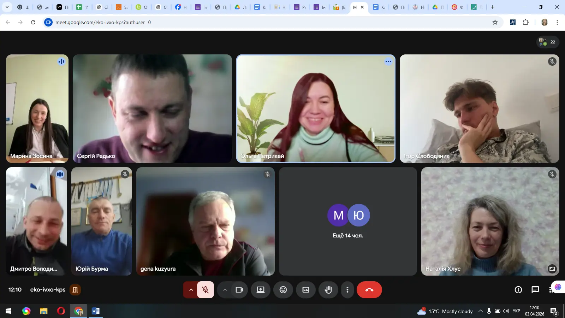
Task: Click the meeting code eko-ivxo-kps
Action: click(x=48, y=290)
